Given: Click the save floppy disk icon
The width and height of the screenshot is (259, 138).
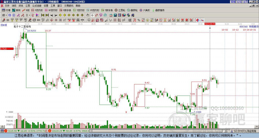Looking at the screenshot, I should 124,15.
